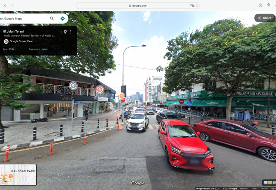Click the magnifier search icon

pyautogui.click(x=52, y=19)
